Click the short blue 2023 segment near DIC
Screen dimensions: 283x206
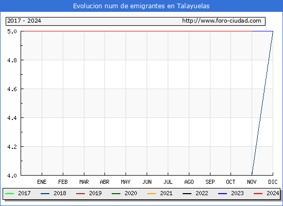coord(262,31)
